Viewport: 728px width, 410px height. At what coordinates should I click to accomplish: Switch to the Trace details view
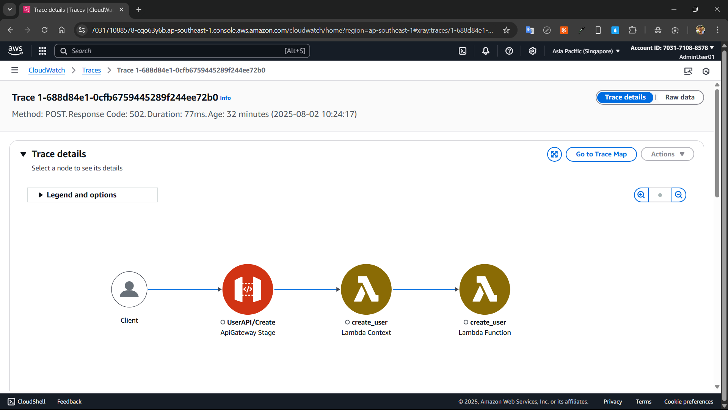click(625, 97)
